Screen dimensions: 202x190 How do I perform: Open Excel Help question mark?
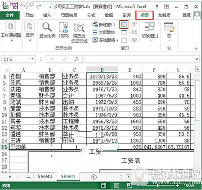(x=157, y=6)
